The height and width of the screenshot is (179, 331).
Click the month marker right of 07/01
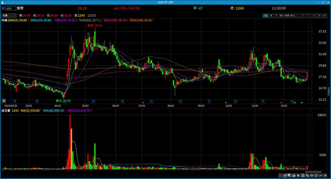coord(151,101)
